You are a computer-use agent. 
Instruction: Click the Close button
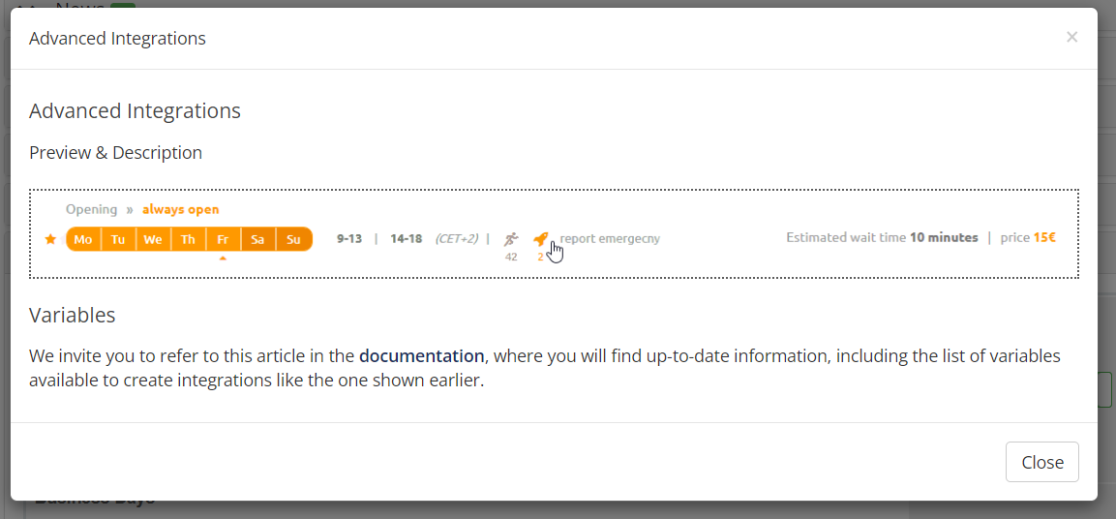coord(1042,462)
